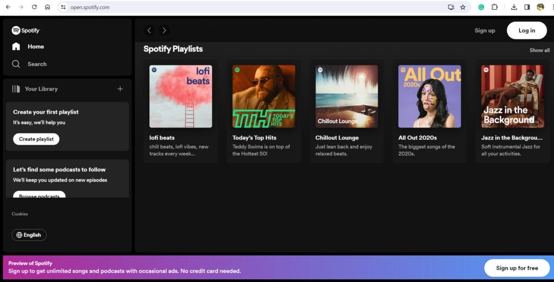Click 'Just lean back and enjoy' description

click(x=344, y=150)
